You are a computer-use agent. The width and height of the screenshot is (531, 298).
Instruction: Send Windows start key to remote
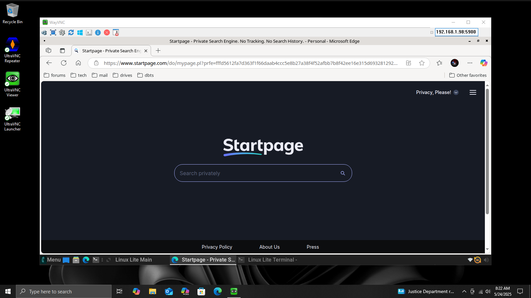pyautogui.click(x=80, y=32)
